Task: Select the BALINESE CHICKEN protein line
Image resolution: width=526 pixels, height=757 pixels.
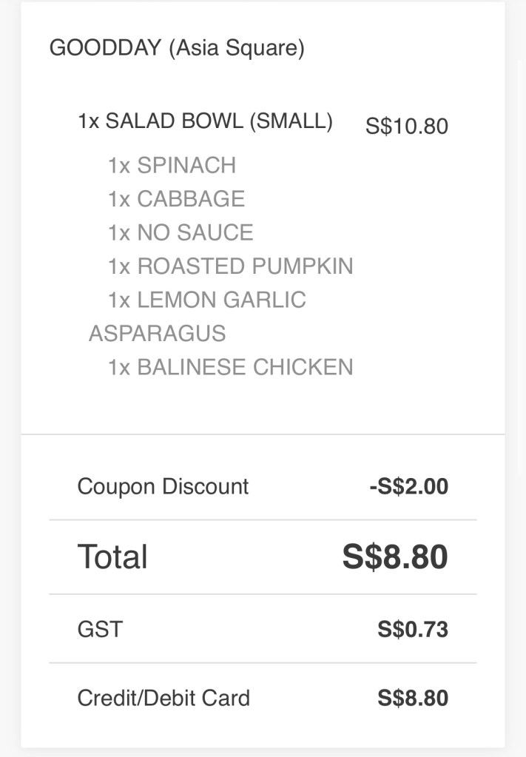Action: click(x=230, y=367)
